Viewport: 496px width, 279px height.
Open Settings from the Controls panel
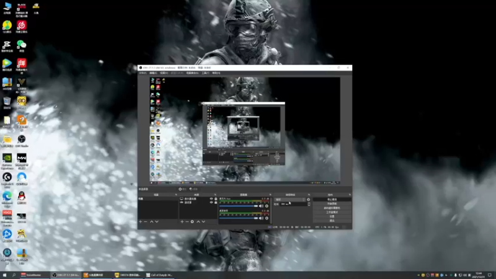point(332,216)
